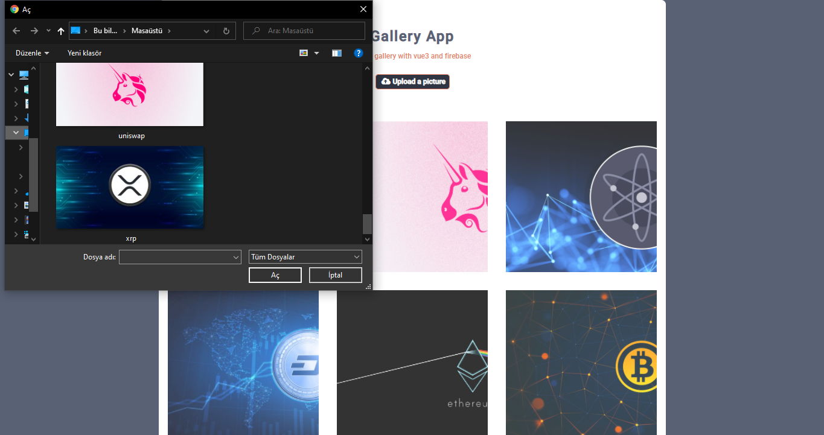
Task: Open the Dash coin gallery image
Action: [x=243, y=363]
